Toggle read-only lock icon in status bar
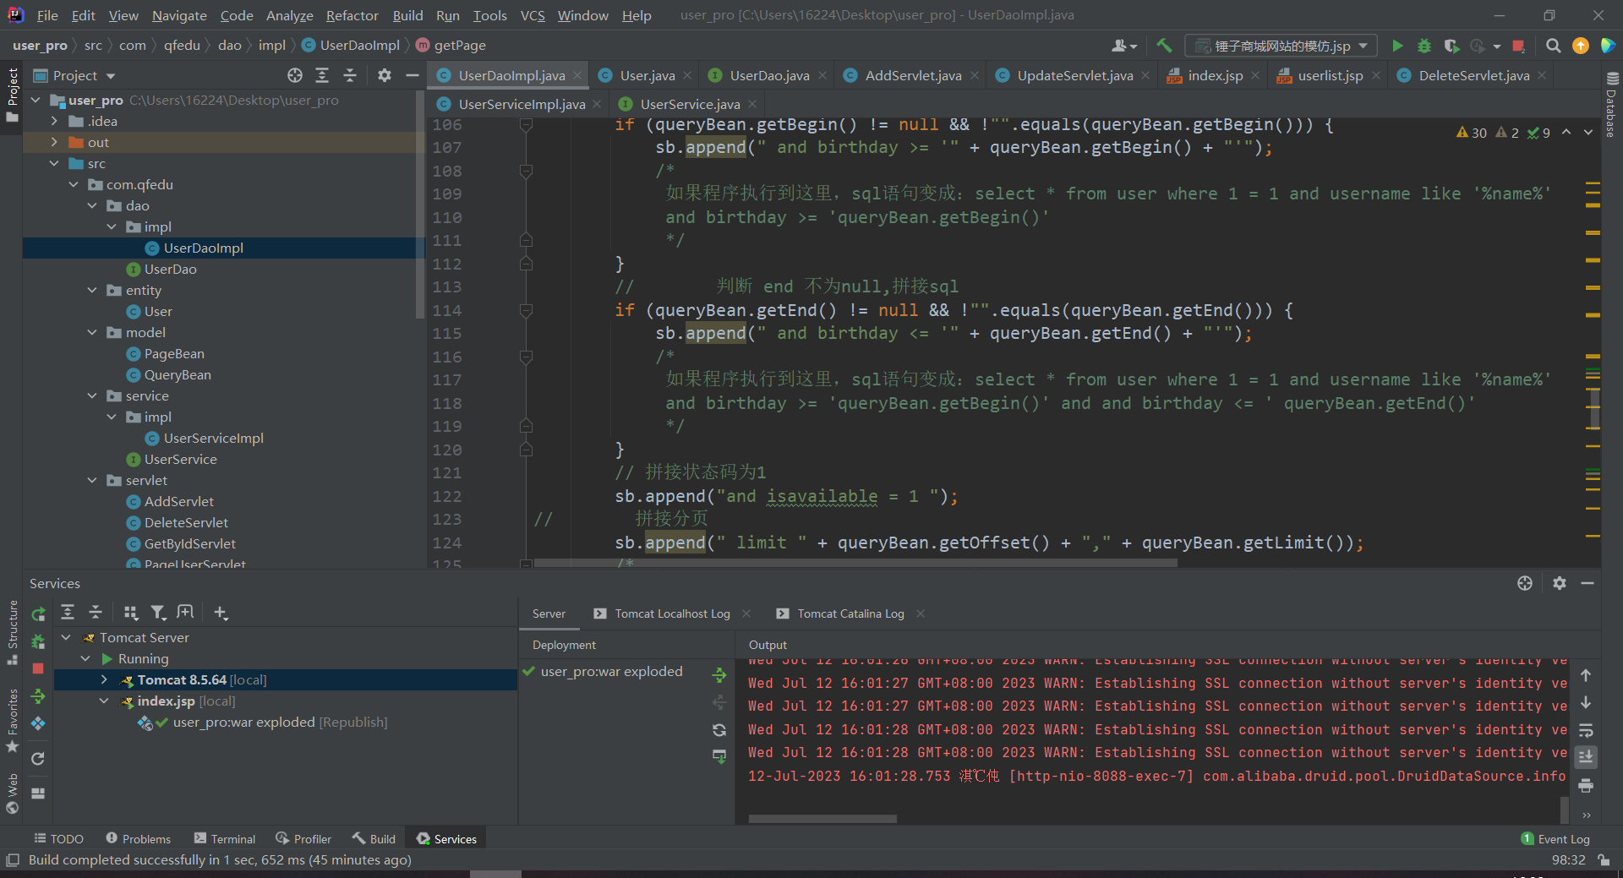1623x878 pixels. tap(1604, 860)
